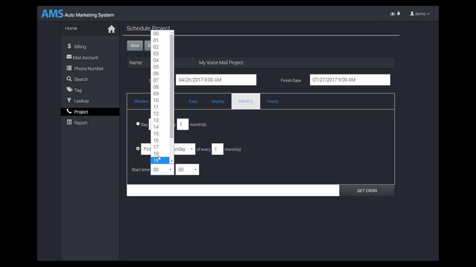The width and height of the screenshot is (476, 267).
Task: Switch to the Daily tab
Action: click(193, 101)
